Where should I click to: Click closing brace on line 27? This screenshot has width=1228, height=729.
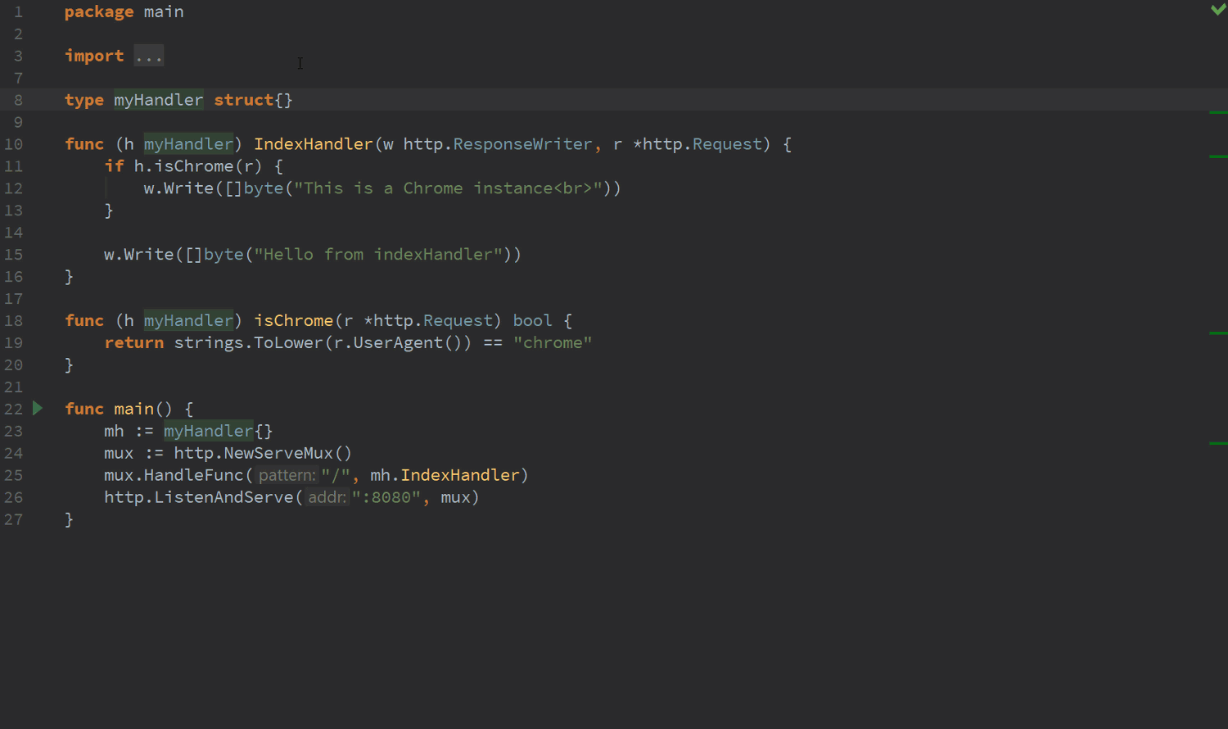(69, 519)
